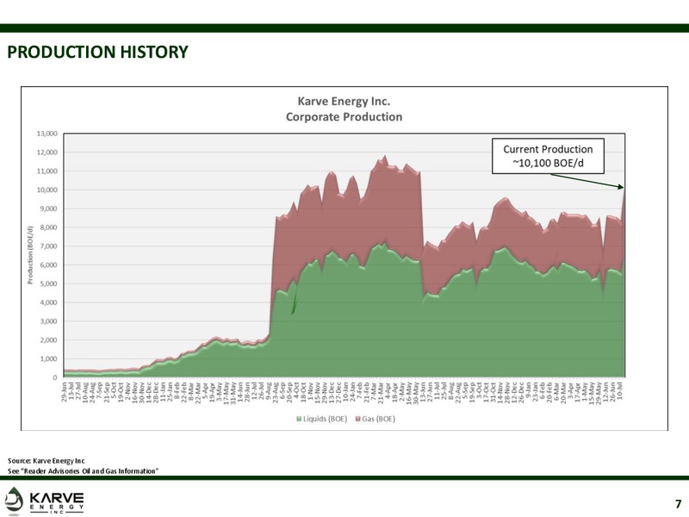The image size is (689, 517).
Task: Click the '4-Apr' x-axis date label
Action: [388, 389]
